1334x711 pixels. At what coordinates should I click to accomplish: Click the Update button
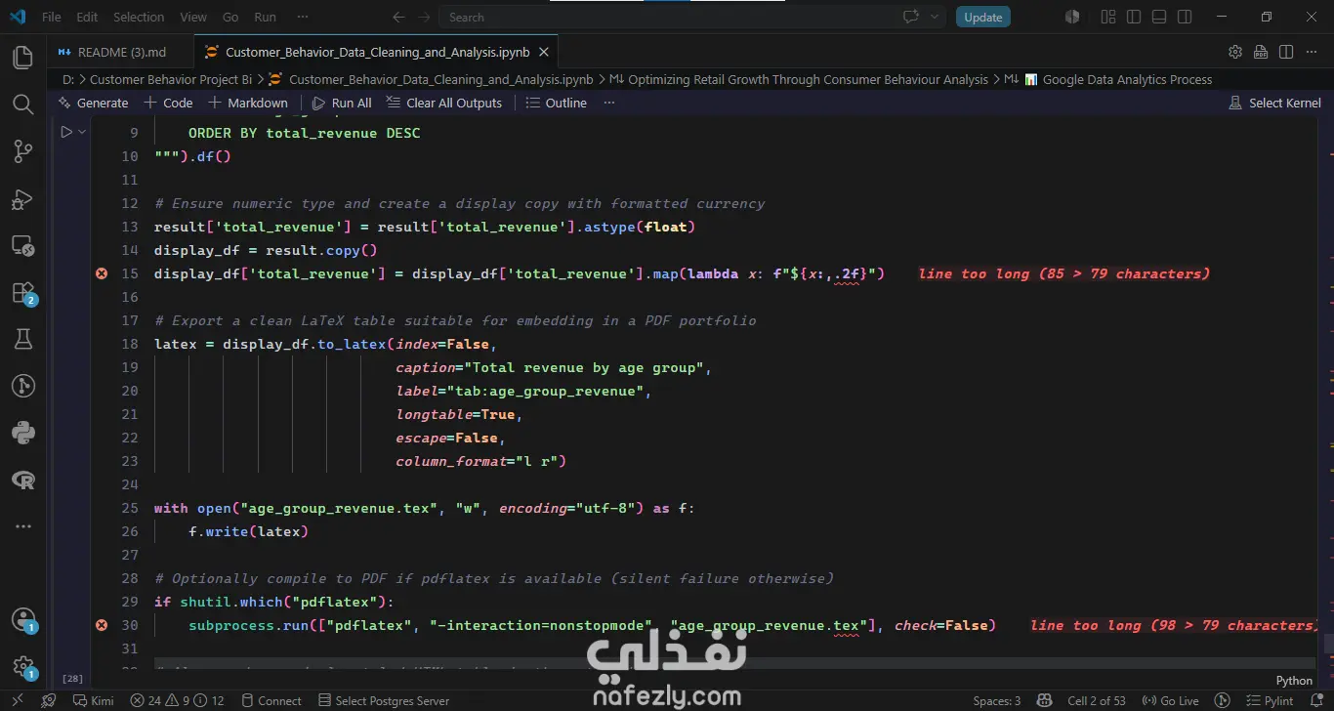coord(982,17)
